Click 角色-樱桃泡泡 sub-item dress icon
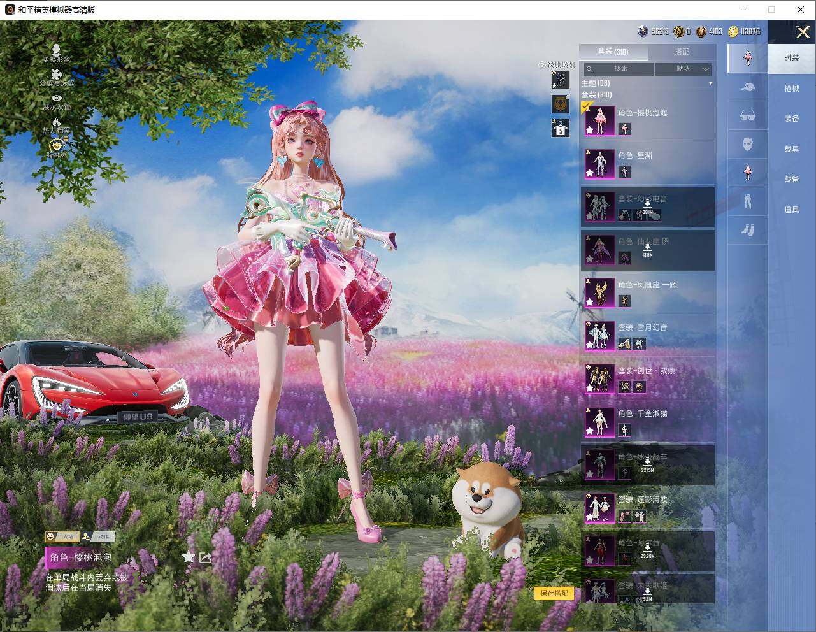Image resolution: width=816 pixels, height=632 pixels. point(624,129)
